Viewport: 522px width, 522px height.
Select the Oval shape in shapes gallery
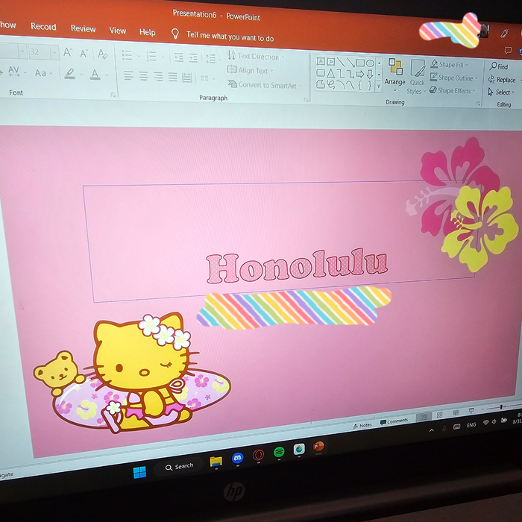(x=370, y=64)
